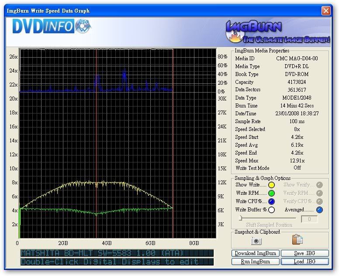Click the DVDInfo Pro logo
Screen dimensions: 339x276
tap(52, 26)
